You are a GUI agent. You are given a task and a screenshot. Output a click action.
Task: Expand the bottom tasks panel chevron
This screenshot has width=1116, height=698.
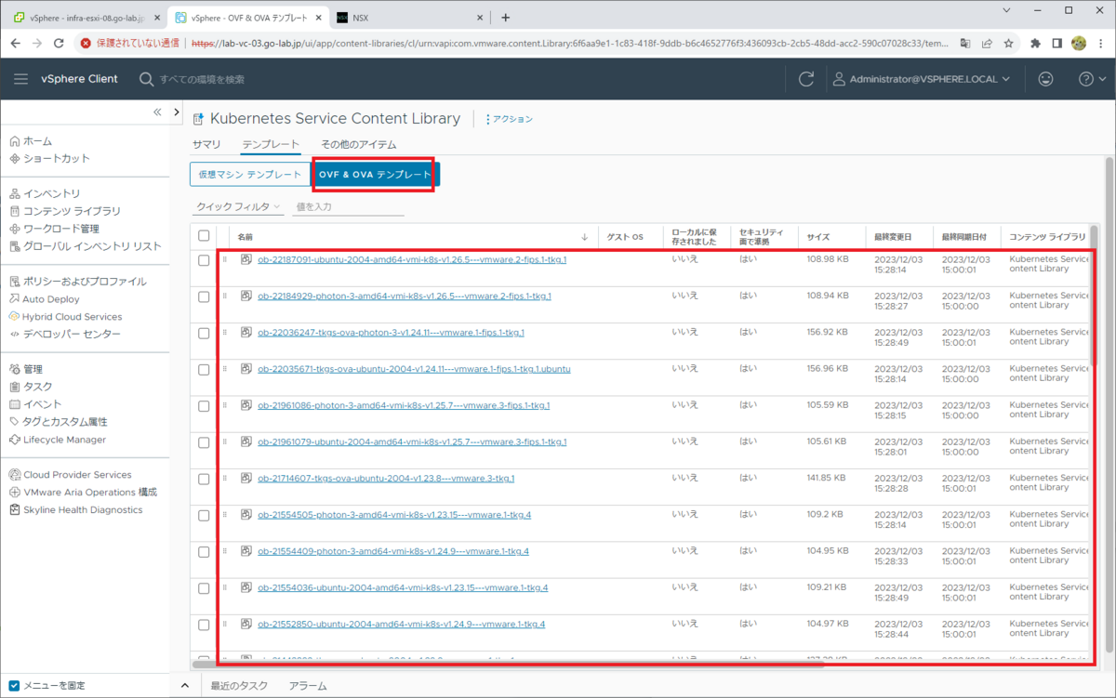point(184,686)
